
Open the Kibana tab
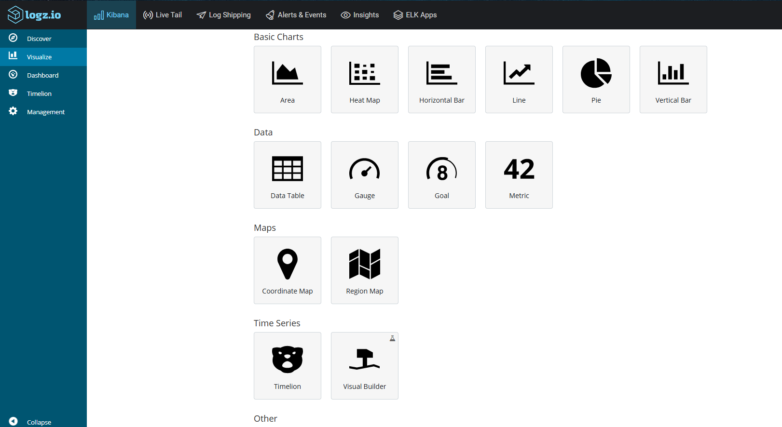point(111,15)
